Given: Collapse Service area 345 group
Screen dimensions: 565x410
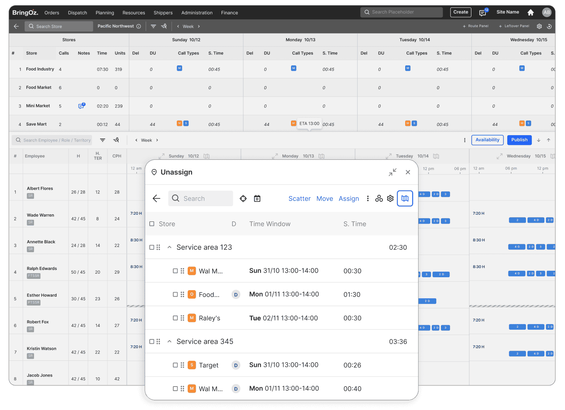Looking at the screenshot, I should [169, 341].
